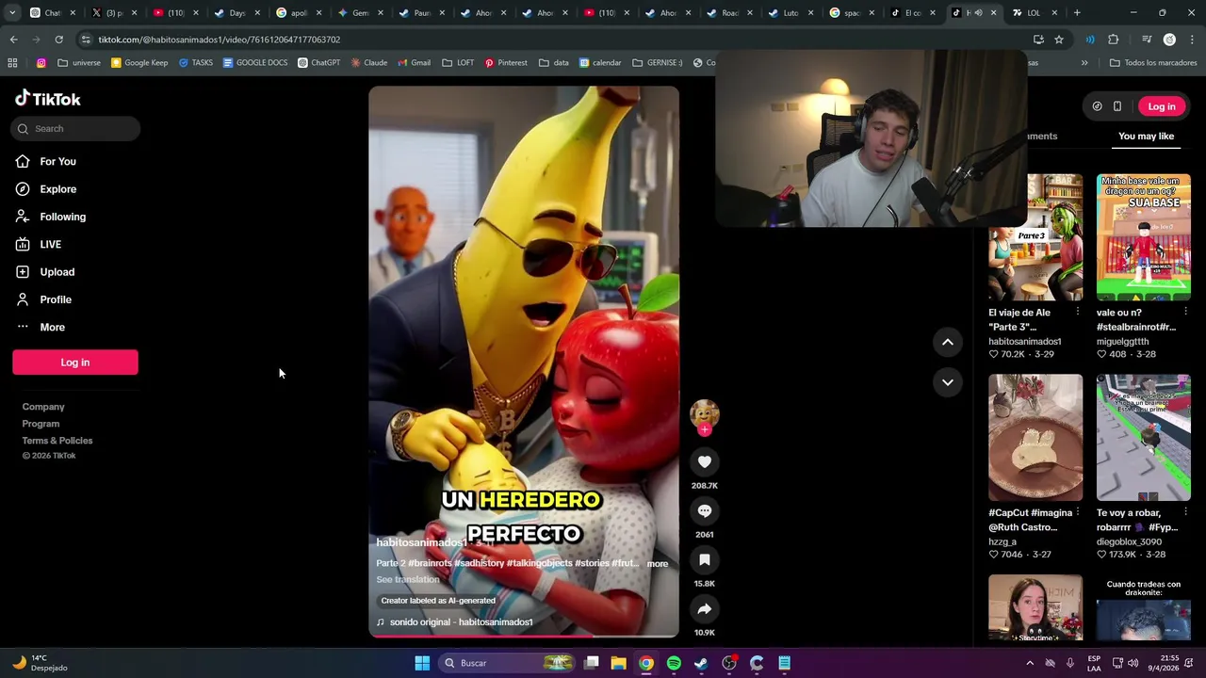This screenshot has width=1206, height=678.
Task: Click the address bar URL
Action: click(x=219, y=40)
